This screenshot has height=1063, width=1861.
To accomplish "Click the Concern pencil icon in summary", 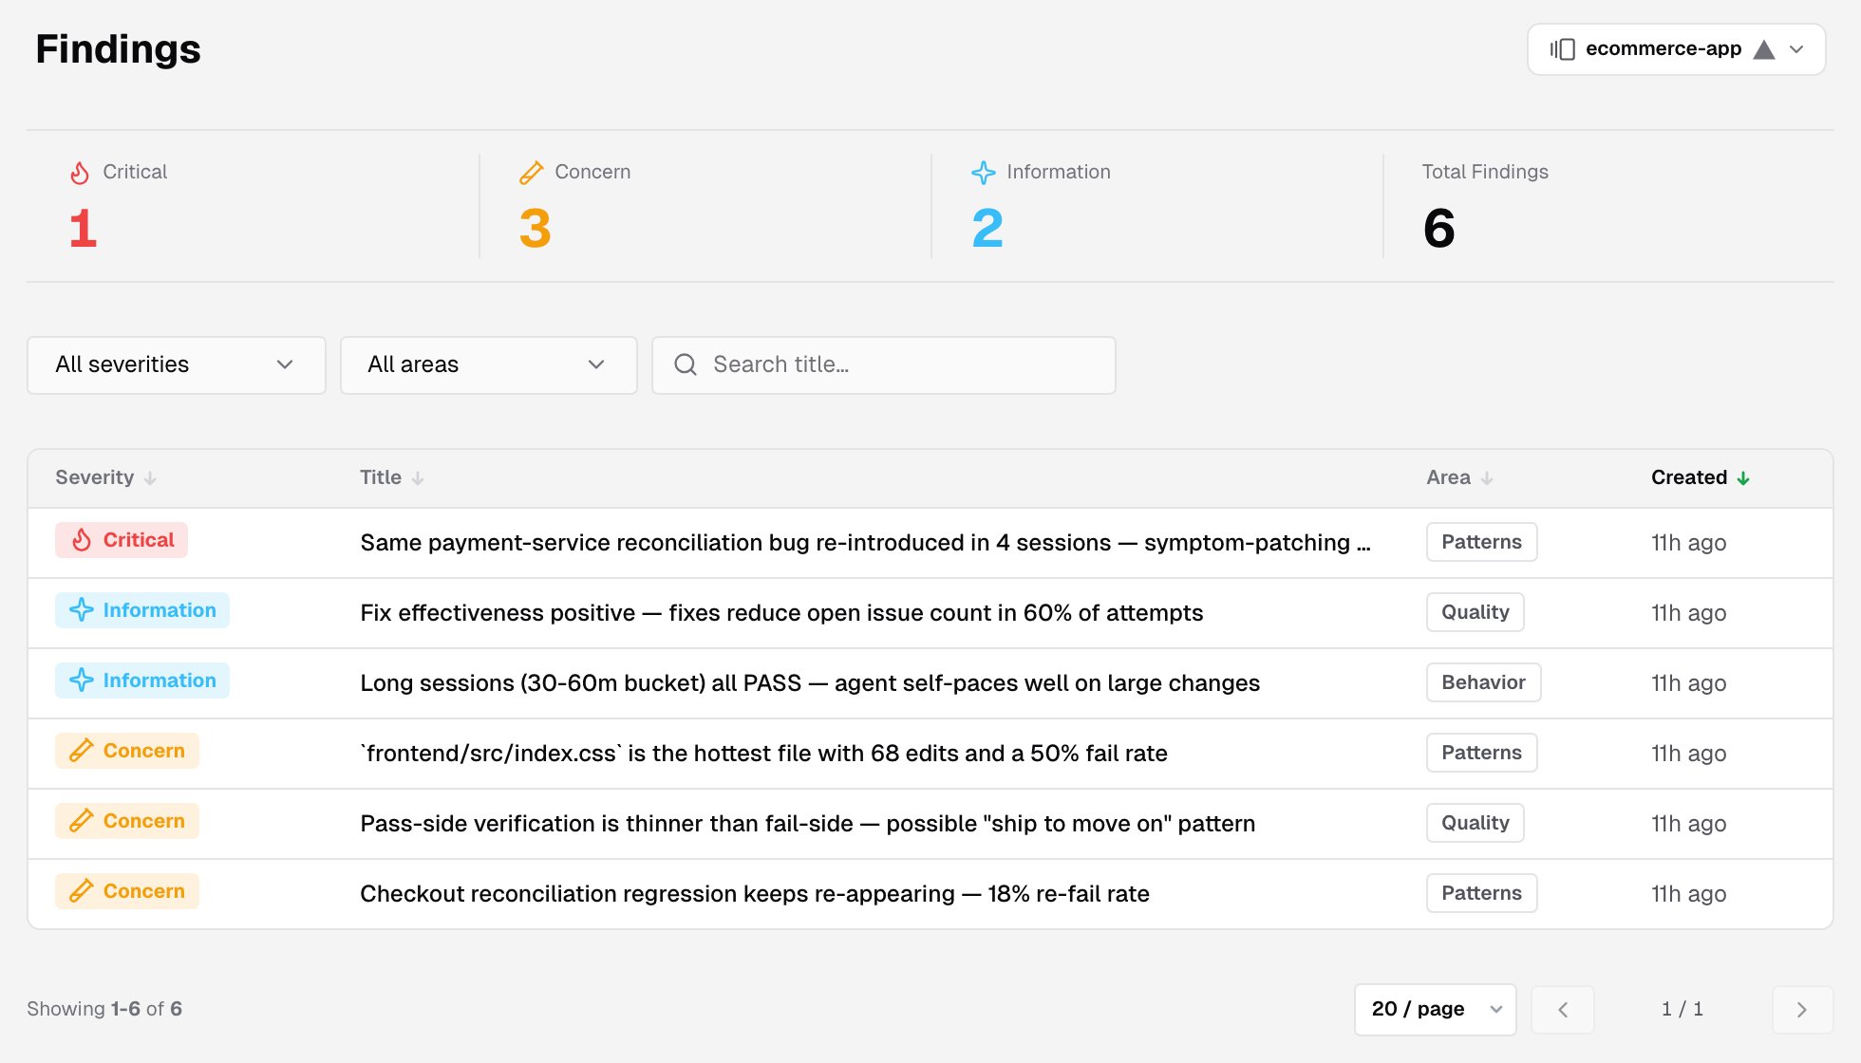I will [532, 173].
